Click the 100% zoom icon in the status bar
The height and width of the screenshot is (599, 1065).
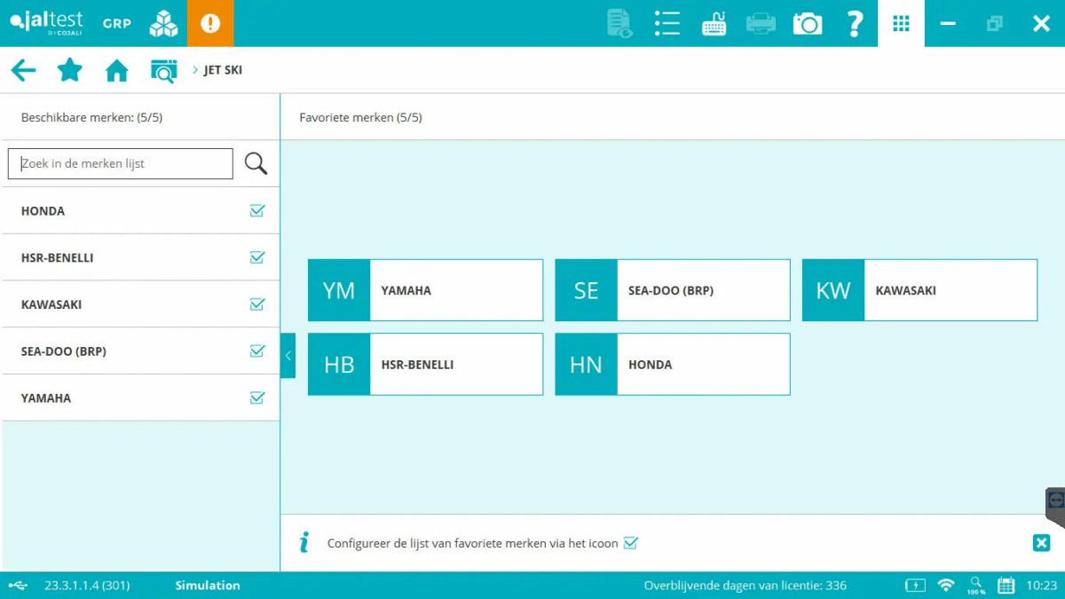click(976, 586)
